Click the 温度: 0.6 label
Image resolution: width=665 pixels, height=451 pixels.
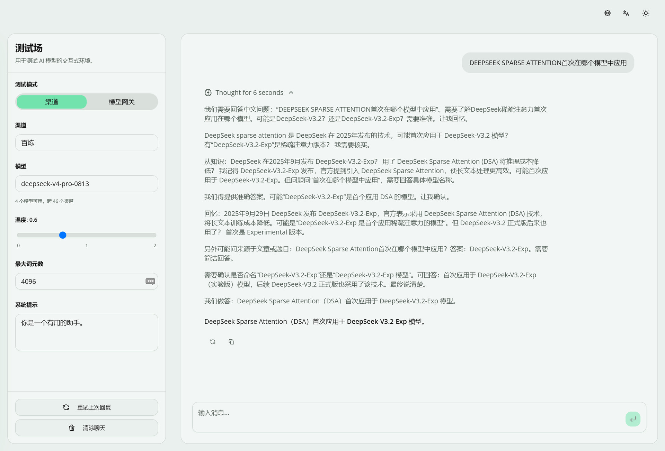point(26,220)
